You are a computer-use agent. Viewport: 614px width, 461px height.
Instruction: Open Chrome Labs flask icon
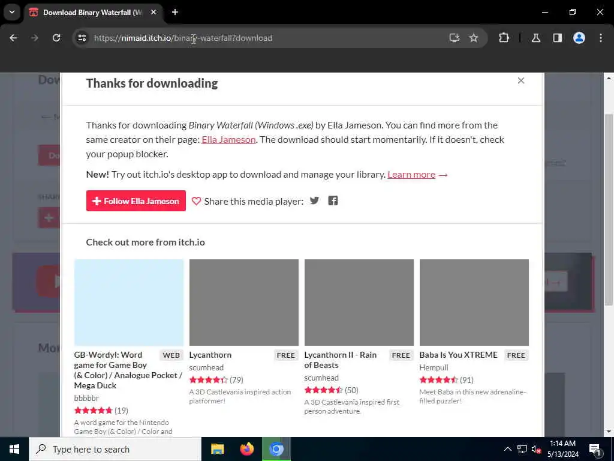[536, 38]
